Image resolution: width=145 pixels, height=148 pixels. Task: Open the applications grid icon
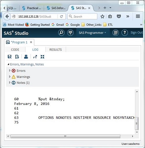pyautogui.click(x=70, y=33)
